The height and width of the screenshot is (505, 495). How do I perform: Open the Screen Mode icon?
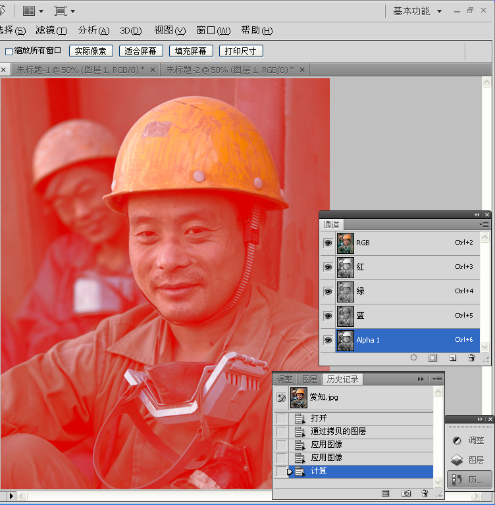click(x=61, y=11)
